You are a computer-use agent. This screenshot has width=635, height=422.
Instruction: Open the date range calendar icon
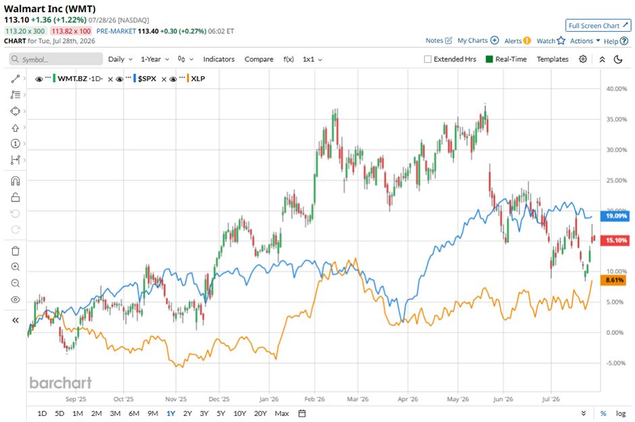click(302, 413)
